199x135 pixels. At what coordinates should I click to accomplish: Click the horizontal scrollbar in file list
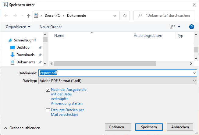click(x=105, y=64)
